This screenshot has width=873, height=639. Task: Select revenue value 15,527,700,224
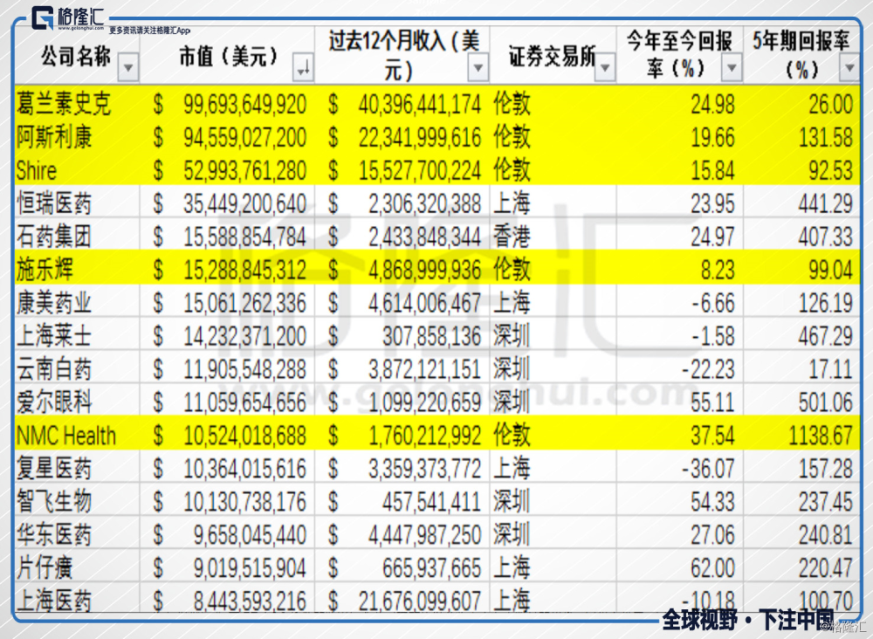420,171
